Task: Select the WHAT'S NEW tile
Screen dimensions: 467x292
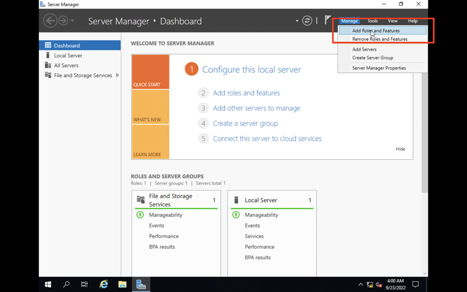Action: point(151,107)
